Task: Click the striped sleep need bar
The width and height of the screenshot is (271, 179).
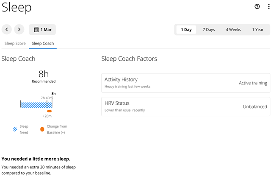Action: [36, 104]
